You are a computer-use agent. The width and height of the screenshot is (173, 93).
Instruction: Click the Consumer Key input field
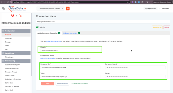[70, 67]
